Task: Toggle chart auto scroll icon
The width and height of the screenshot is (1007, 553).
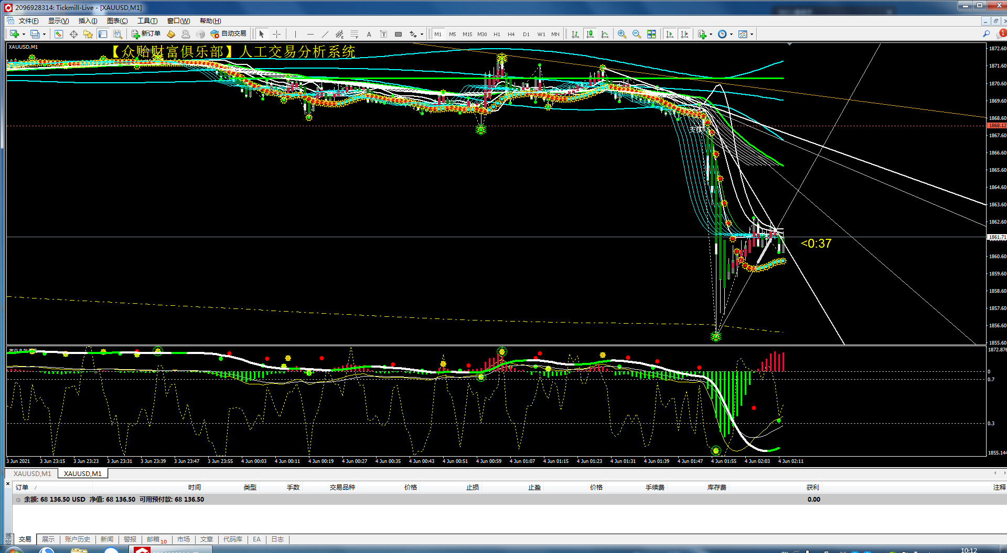Action: [x=670, y=34]
